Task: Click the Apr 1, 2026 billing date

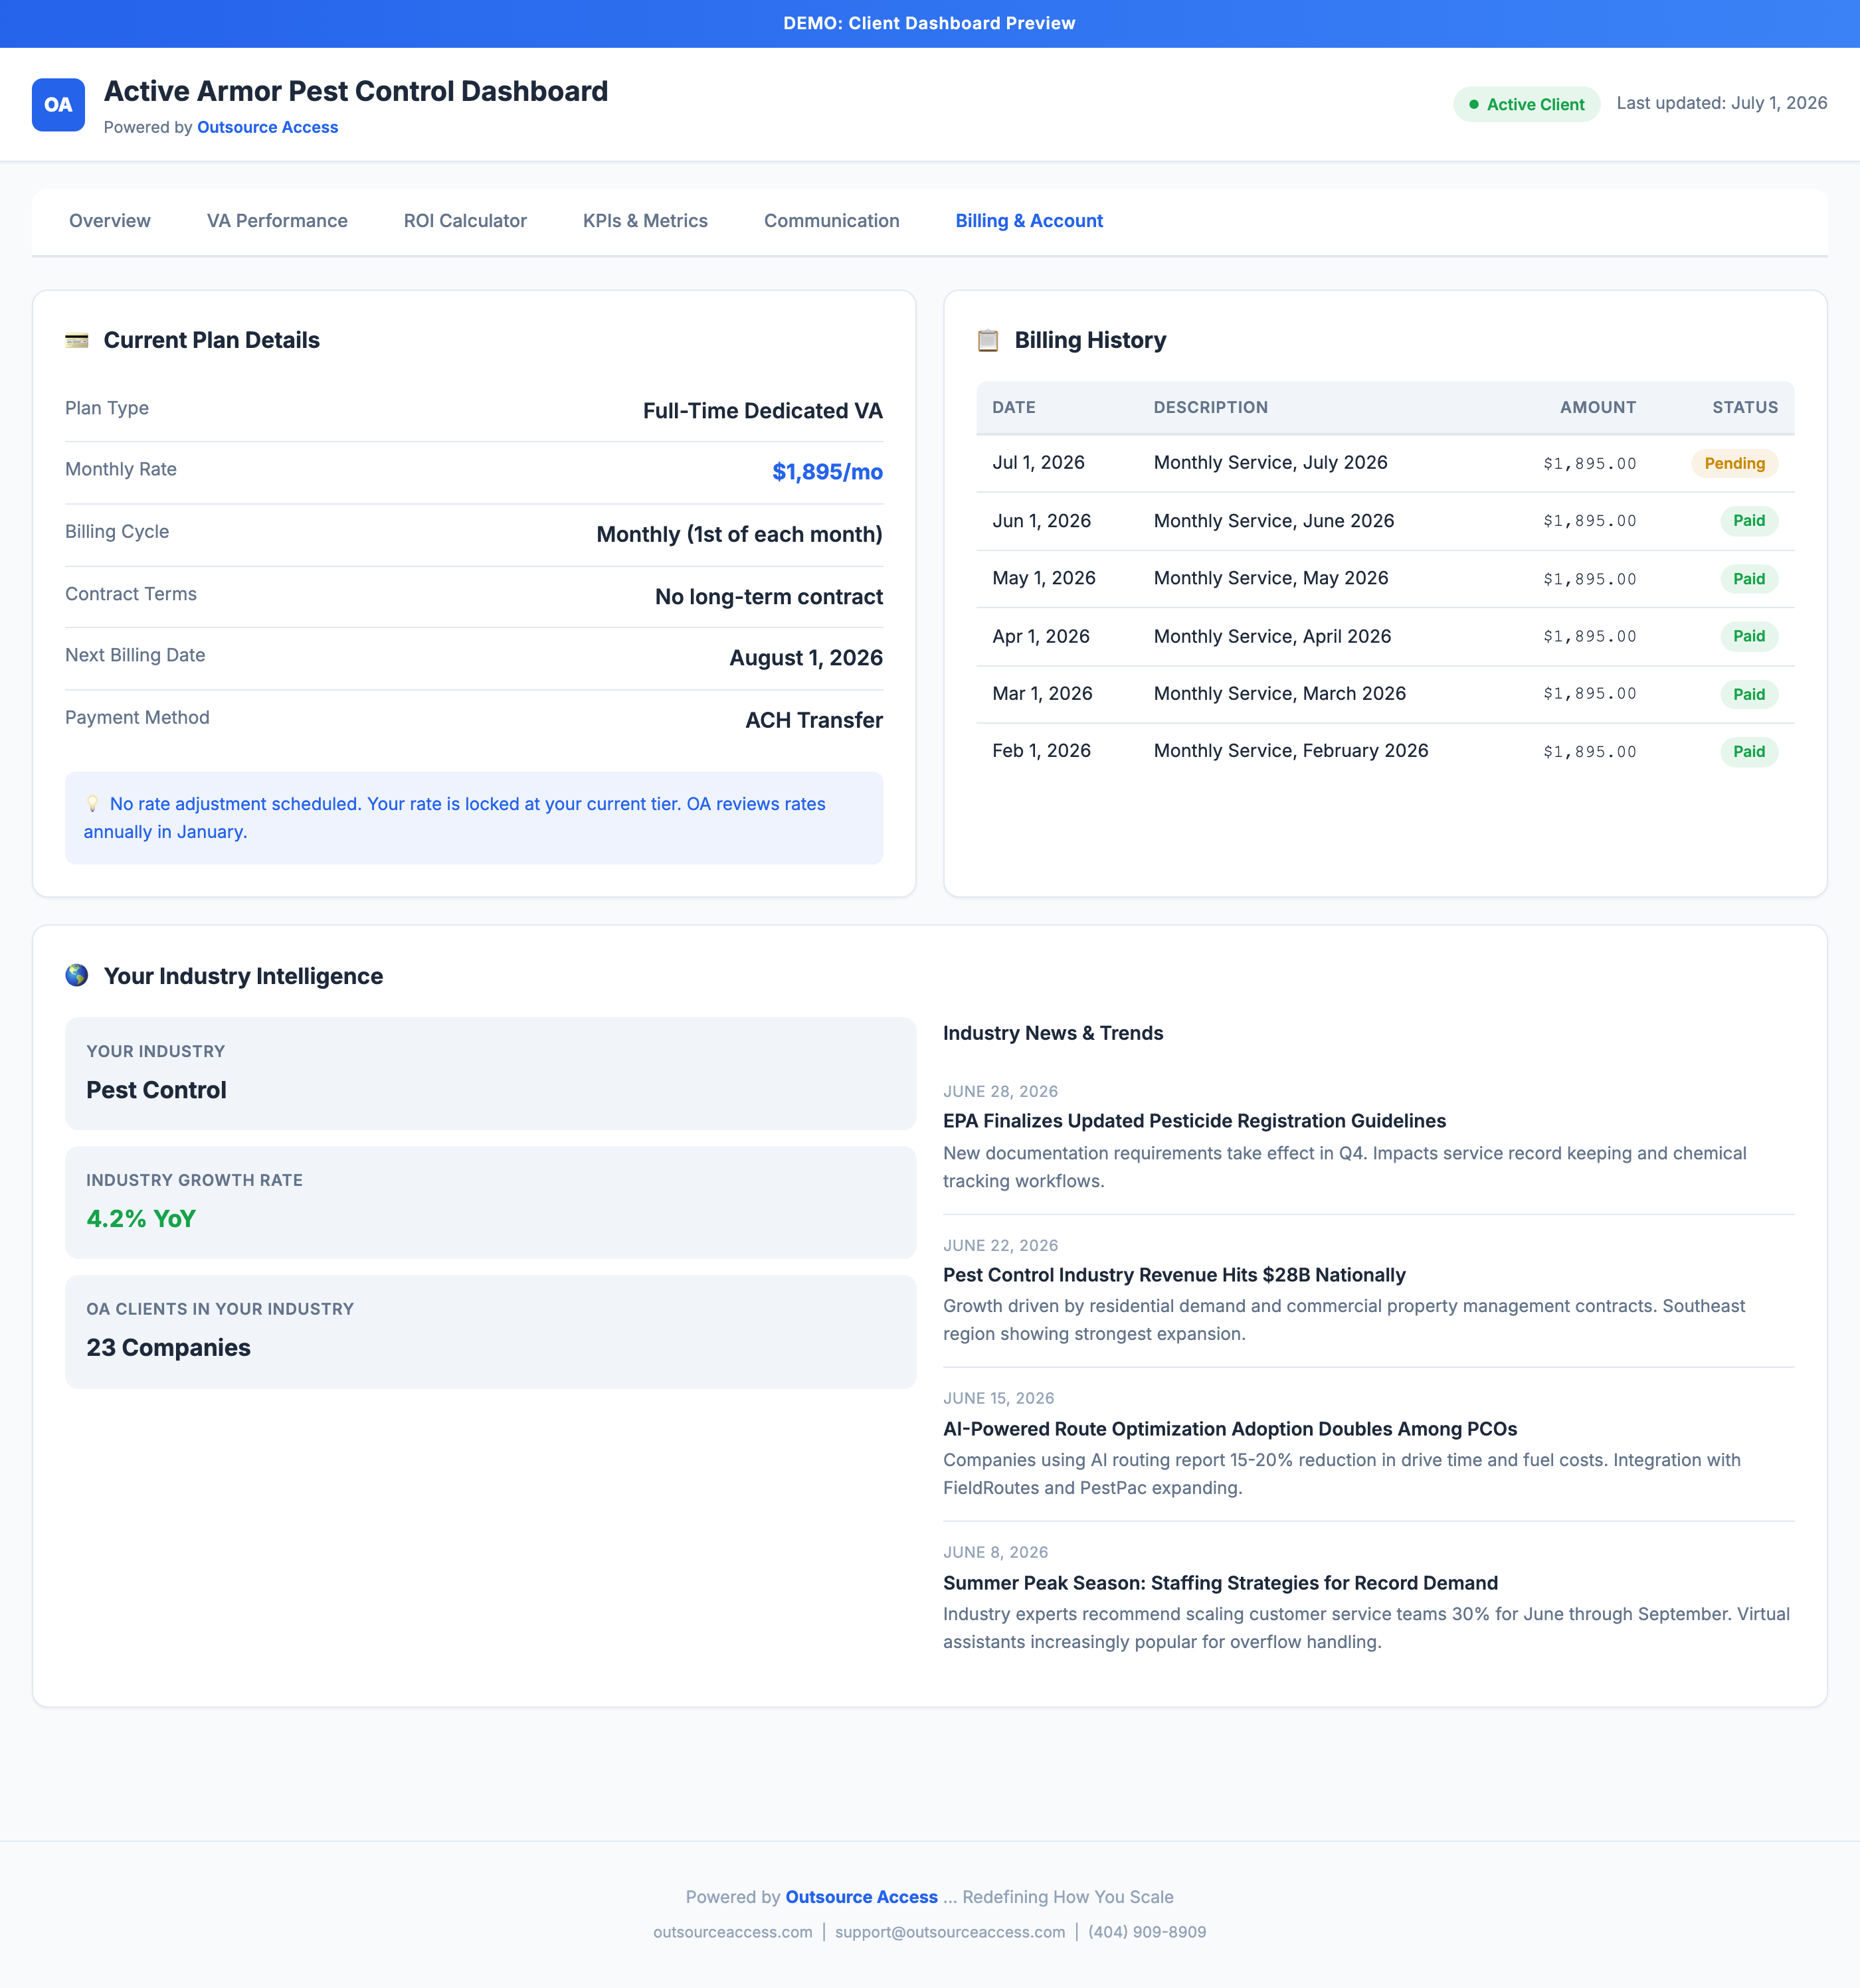Action: (x=1040, y=637)
